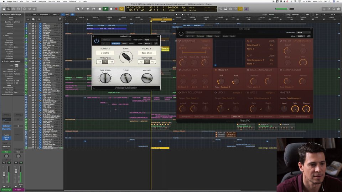Image resolution: width=342 pixels, height=192 pixels.
Task: Toggle the purple Metronome button
Action: tap(246, 9)
